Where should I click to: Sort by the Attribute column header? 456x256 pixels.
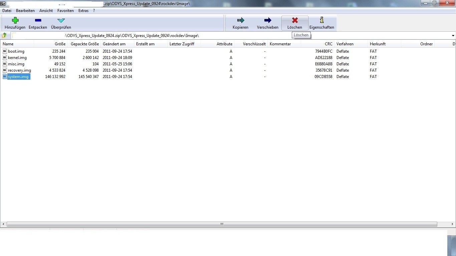click(x=217, y=44)
